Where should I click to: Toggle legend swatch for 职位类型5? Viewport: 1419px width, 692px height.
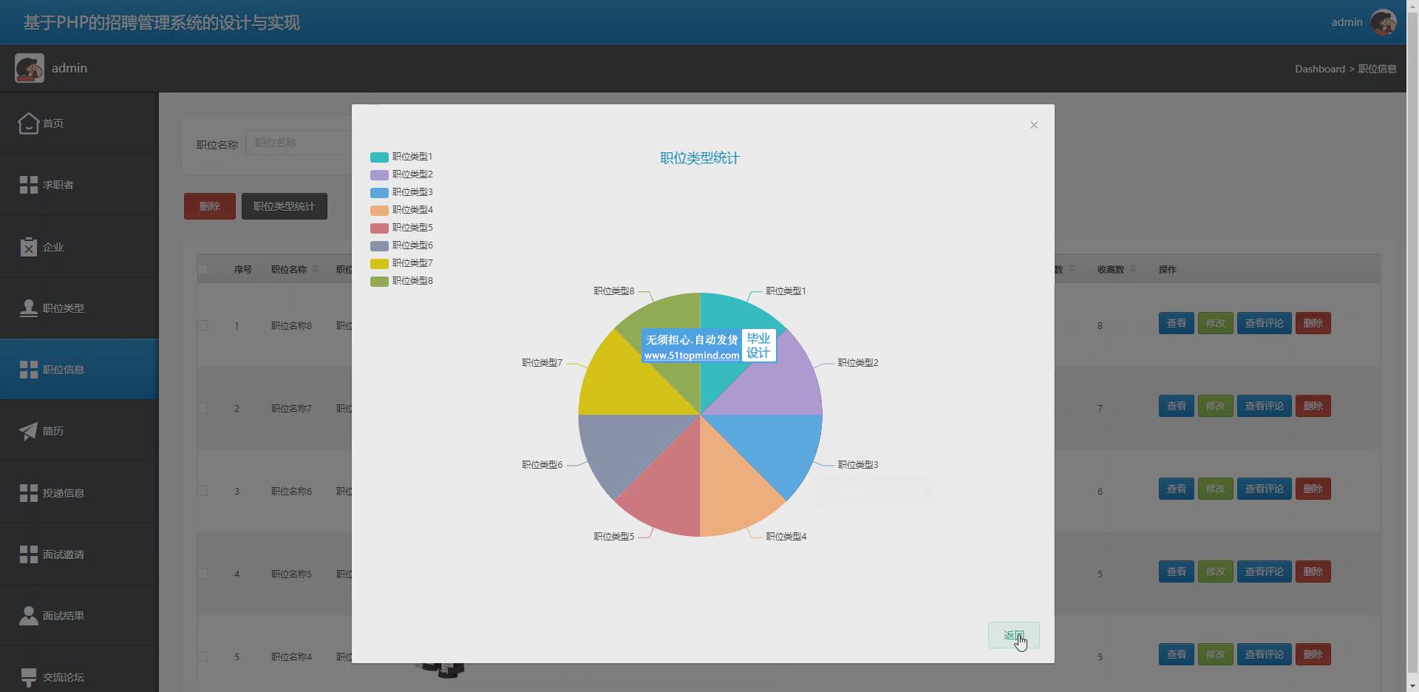pyautogui.click(x=379, y=228)
